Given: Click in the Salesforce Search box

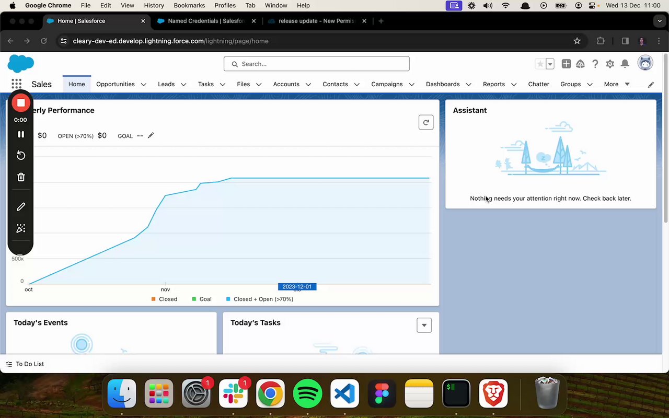Looking at the screenshot, I should pyautogui.click(x=317, y=64).
